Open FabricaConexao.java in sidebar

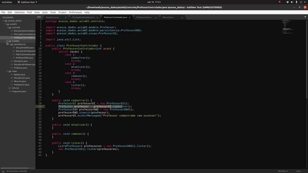coord(26,54)
